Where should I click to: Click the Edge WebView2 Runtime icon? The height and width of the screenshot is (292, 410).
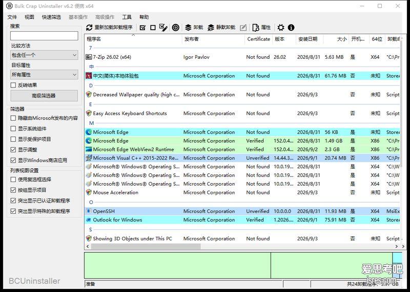89,149
